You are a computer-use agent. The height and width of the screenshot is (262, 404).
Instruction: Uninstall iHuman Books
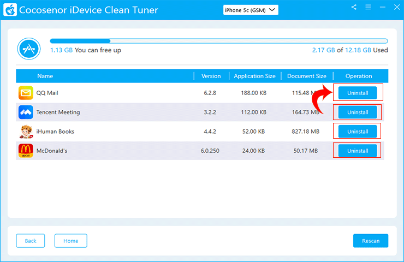tap(358, 132)
